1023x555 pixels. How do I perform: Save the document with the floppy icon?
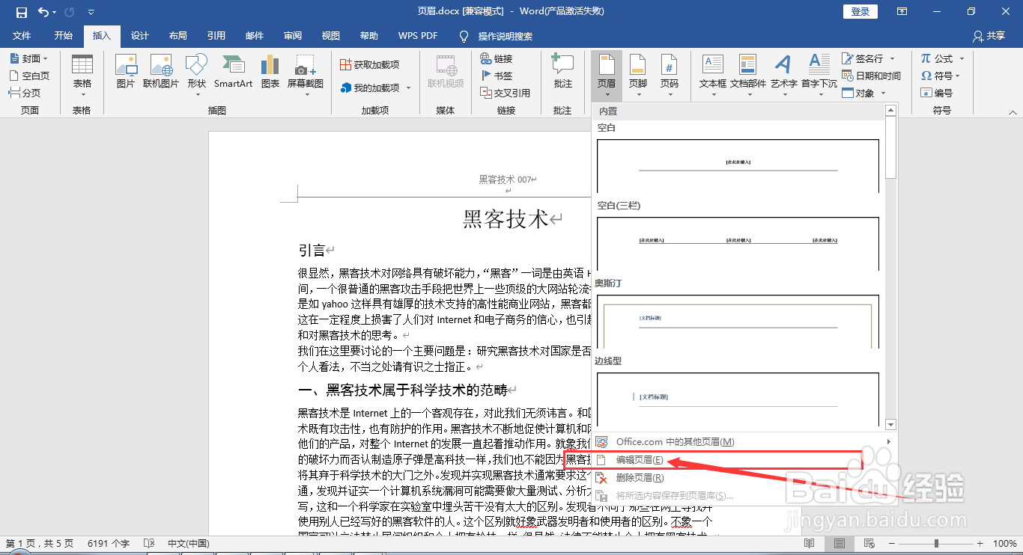click(21, 12)
